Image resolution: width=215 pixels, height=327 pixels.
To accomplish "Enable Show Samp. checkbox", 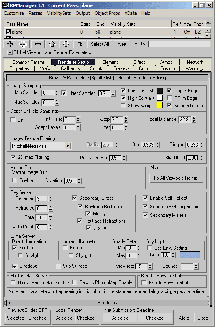I will click(x=123, y=105).
